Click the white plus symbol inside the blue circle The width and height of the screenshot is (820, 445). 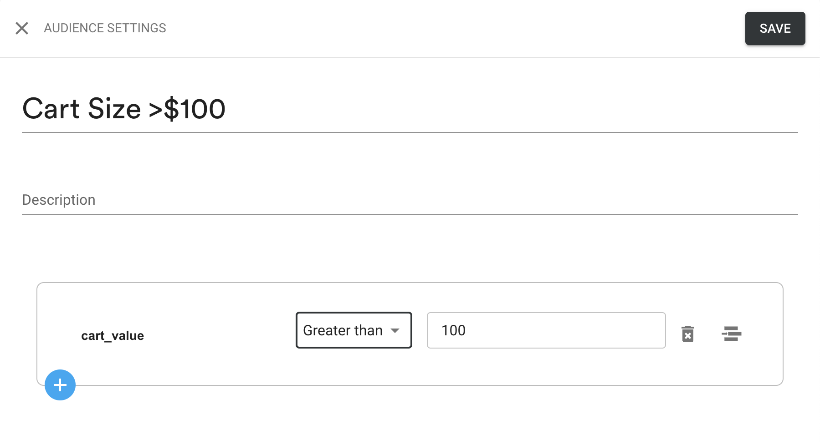pyautogui.click(x=60, y=385)
